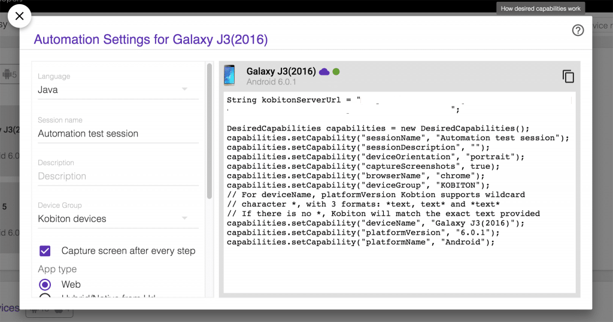
Task: Click the App type label
Action: 57,269
